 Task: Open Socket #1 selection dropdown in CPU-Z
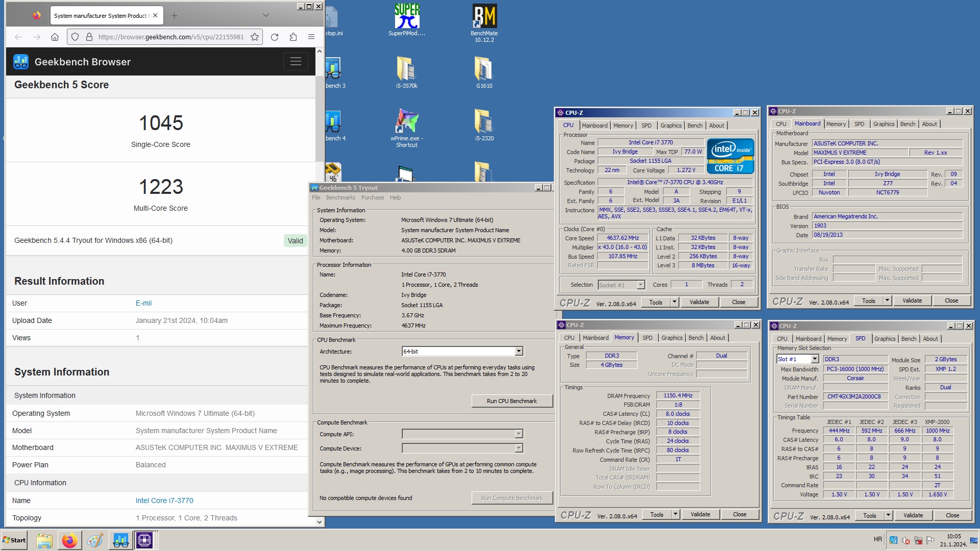[x=641, y=285]
